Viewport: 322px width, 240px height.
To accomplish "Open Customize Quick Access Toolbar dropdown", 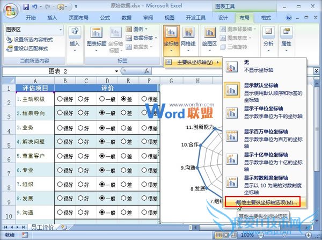I will [76, 7].
